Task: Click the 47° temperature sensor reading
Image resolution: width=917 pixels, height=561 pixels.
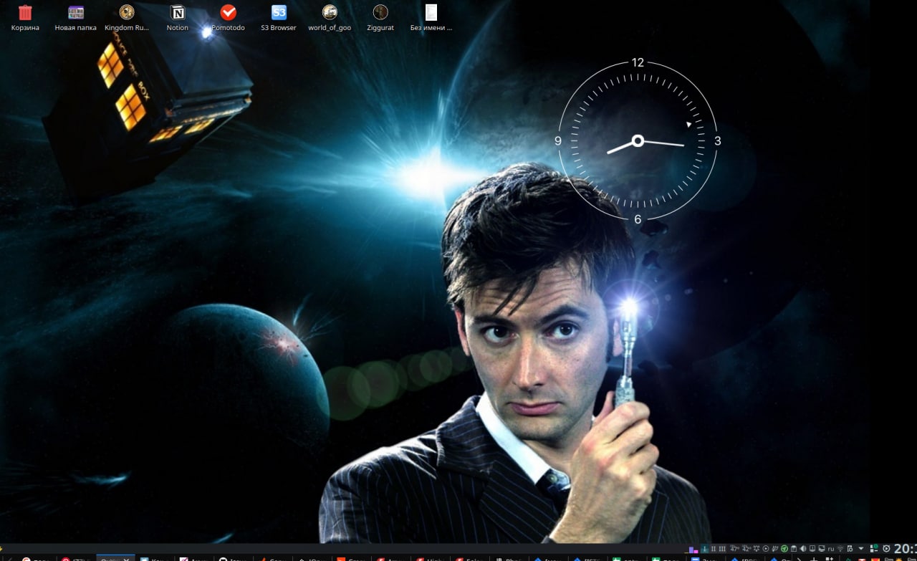Action: point(734,549)
